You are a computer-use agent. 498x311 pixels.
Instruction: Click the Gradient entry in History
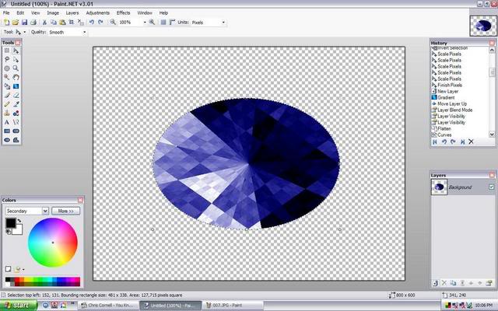pos(446,97)
